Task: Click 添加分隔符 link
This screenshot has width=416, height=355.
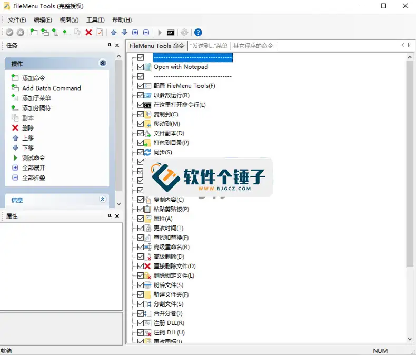Action: pos(36,108)
